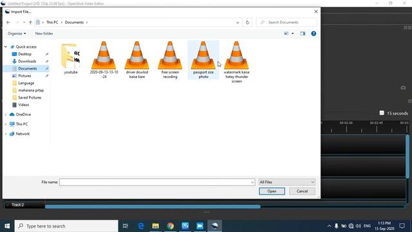This screenshot has width=412, height=232.
Task: Click the taskbar search box
Action: coord(66,226)
